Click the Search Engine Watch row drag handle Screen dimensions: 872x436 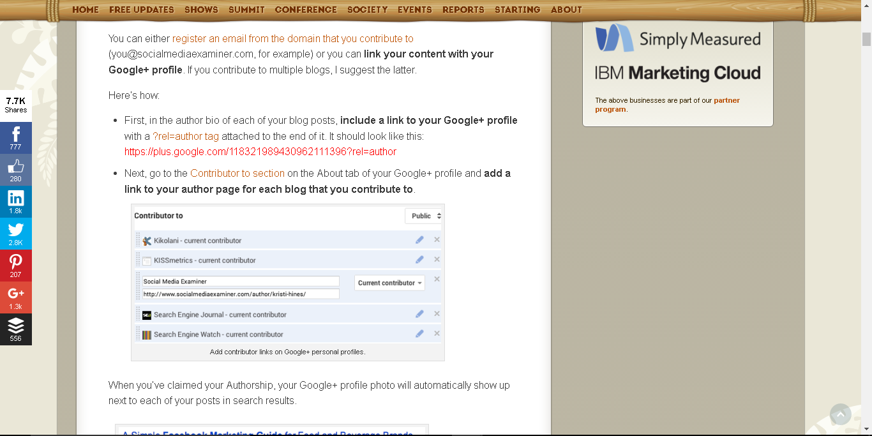coord(138,334)
